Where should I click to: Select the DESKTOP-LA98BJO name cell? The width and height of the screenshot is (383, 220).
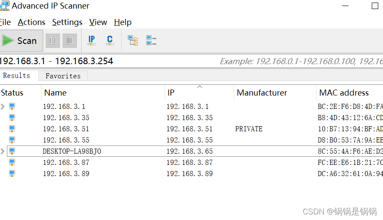tap(72, 151)
